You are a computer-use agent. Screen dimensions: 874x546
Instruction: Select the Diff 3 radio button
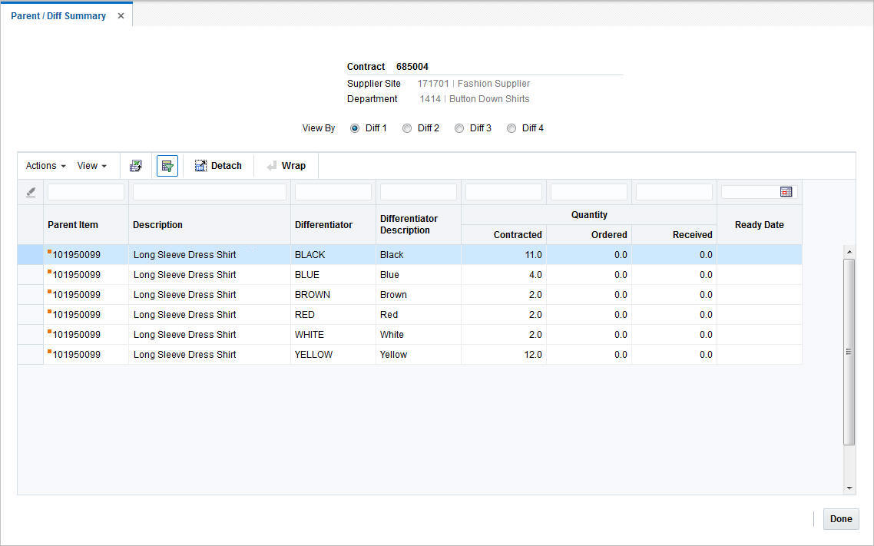point(460,127)
